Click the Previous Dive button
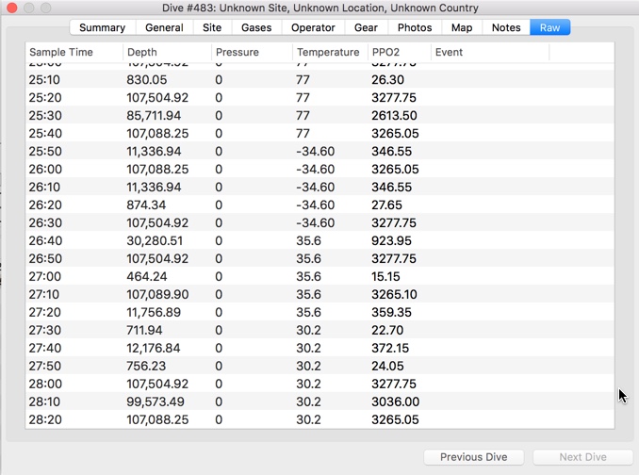 473,457
